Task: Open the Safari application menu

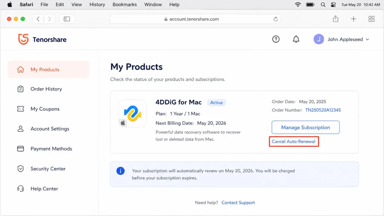Action: click(26, 4)
